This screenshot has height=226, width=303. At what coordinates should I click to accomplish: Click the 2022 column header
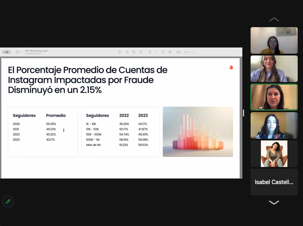point(124,115)
